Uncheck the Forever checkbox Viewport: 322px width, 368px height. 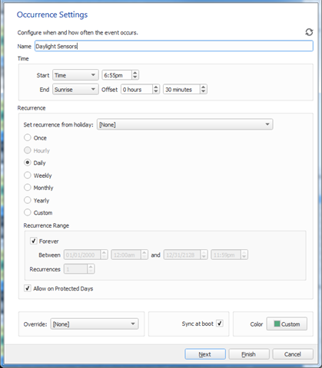[34, 241]
